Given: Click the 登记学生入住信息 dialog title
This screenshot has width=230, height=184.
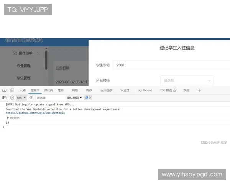Looking at the screenshot, I should (x=177, y=48).
